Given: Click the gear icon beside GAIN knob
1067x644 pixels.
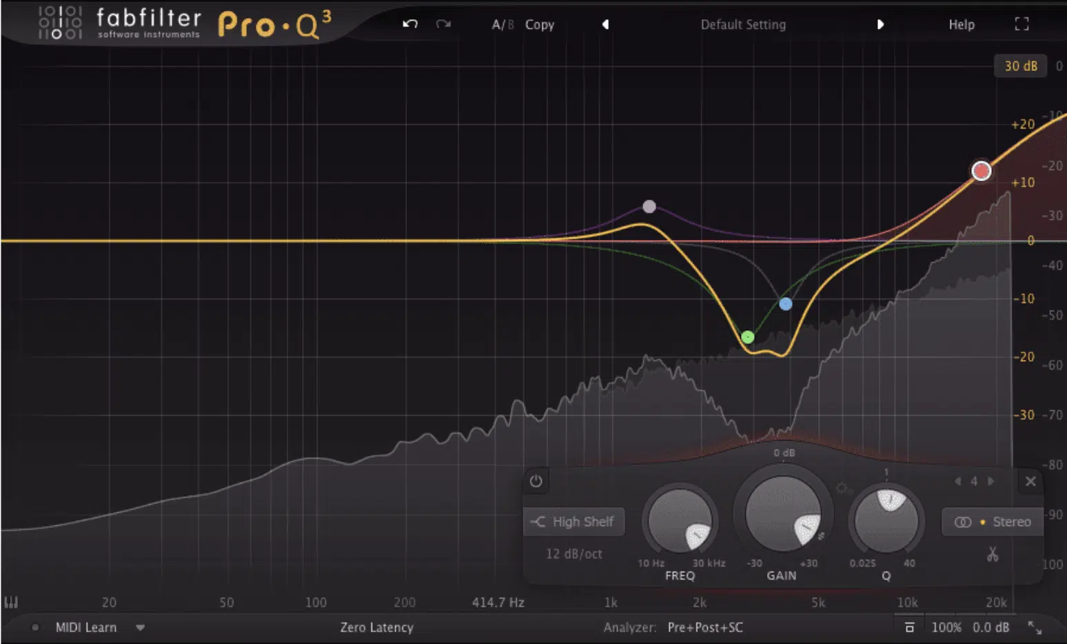Looking at the screenshot, I should click(844, 489).
